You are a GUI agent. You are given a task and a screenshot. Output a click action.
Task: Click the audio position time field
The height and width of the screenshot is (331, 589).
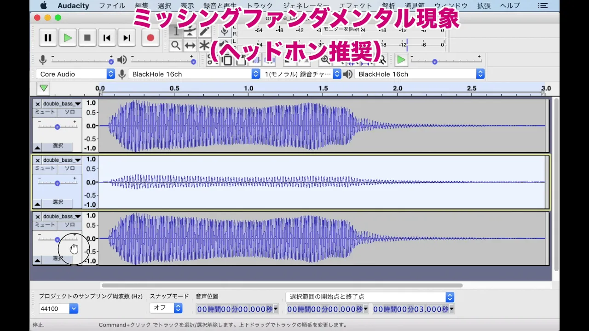(237, 309)
